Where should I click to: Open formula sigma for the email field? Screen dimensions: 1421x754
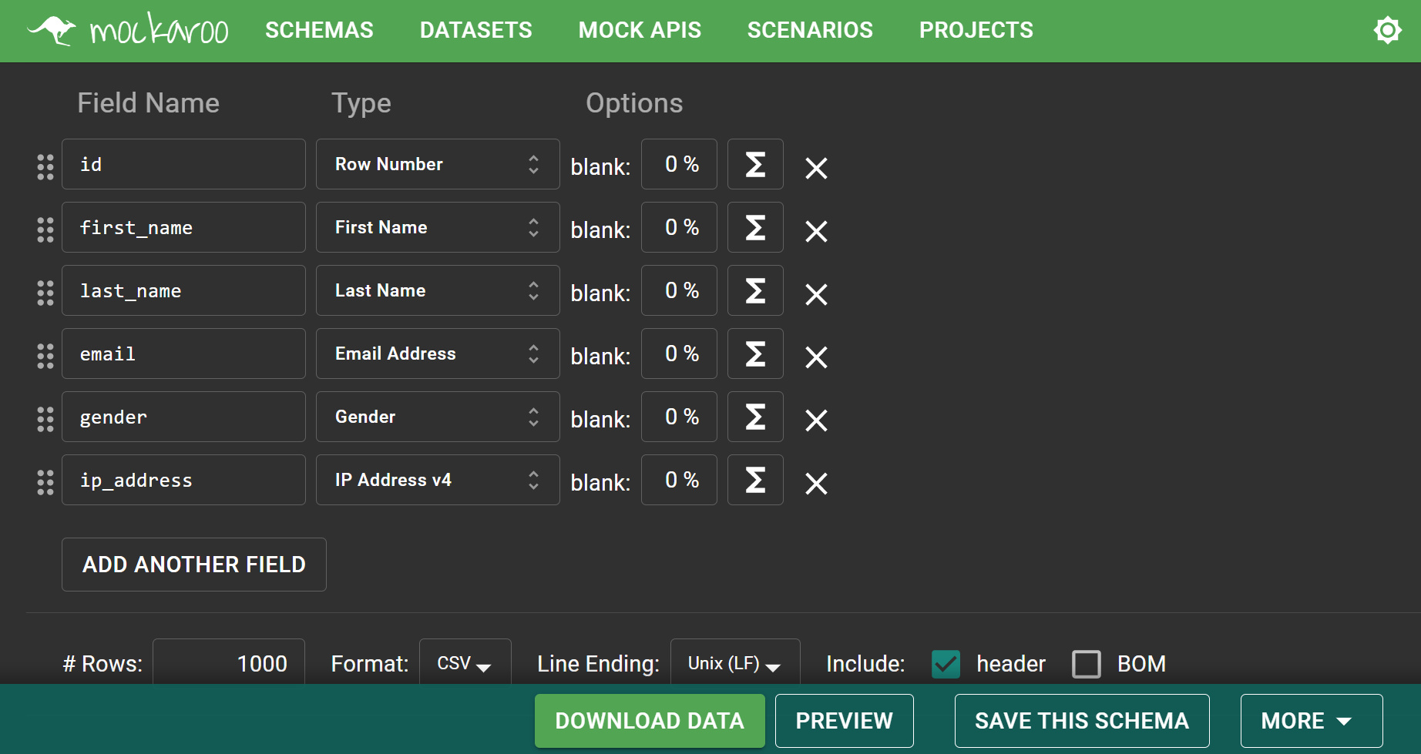pos(755,354)
